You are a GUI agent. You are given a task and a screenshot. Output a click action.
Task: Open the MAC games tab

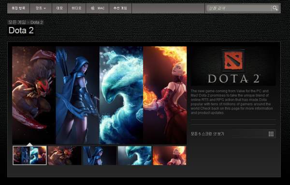pyautogui.click(x=98, y=8)
